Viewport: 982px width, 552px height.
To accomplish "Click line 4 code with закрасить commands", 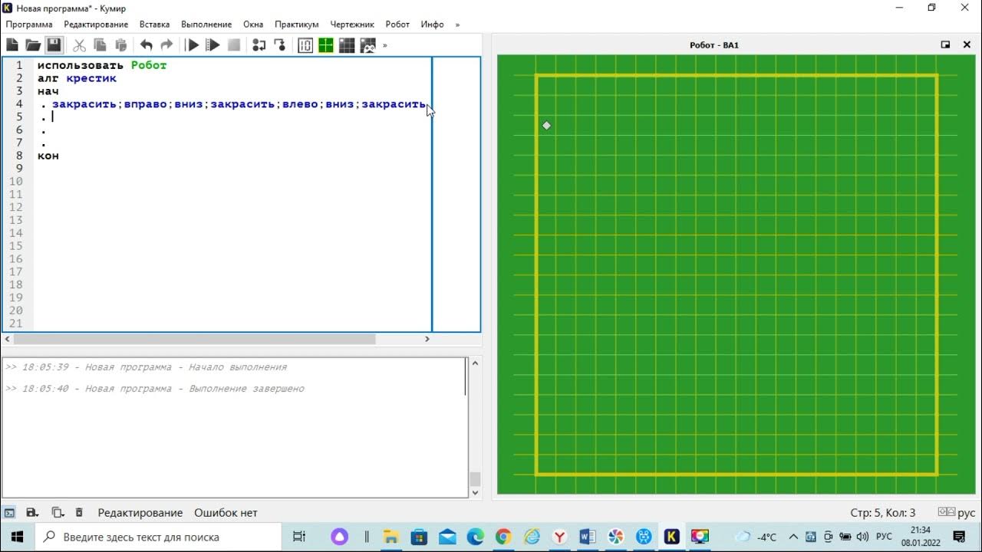I will 239,103.
